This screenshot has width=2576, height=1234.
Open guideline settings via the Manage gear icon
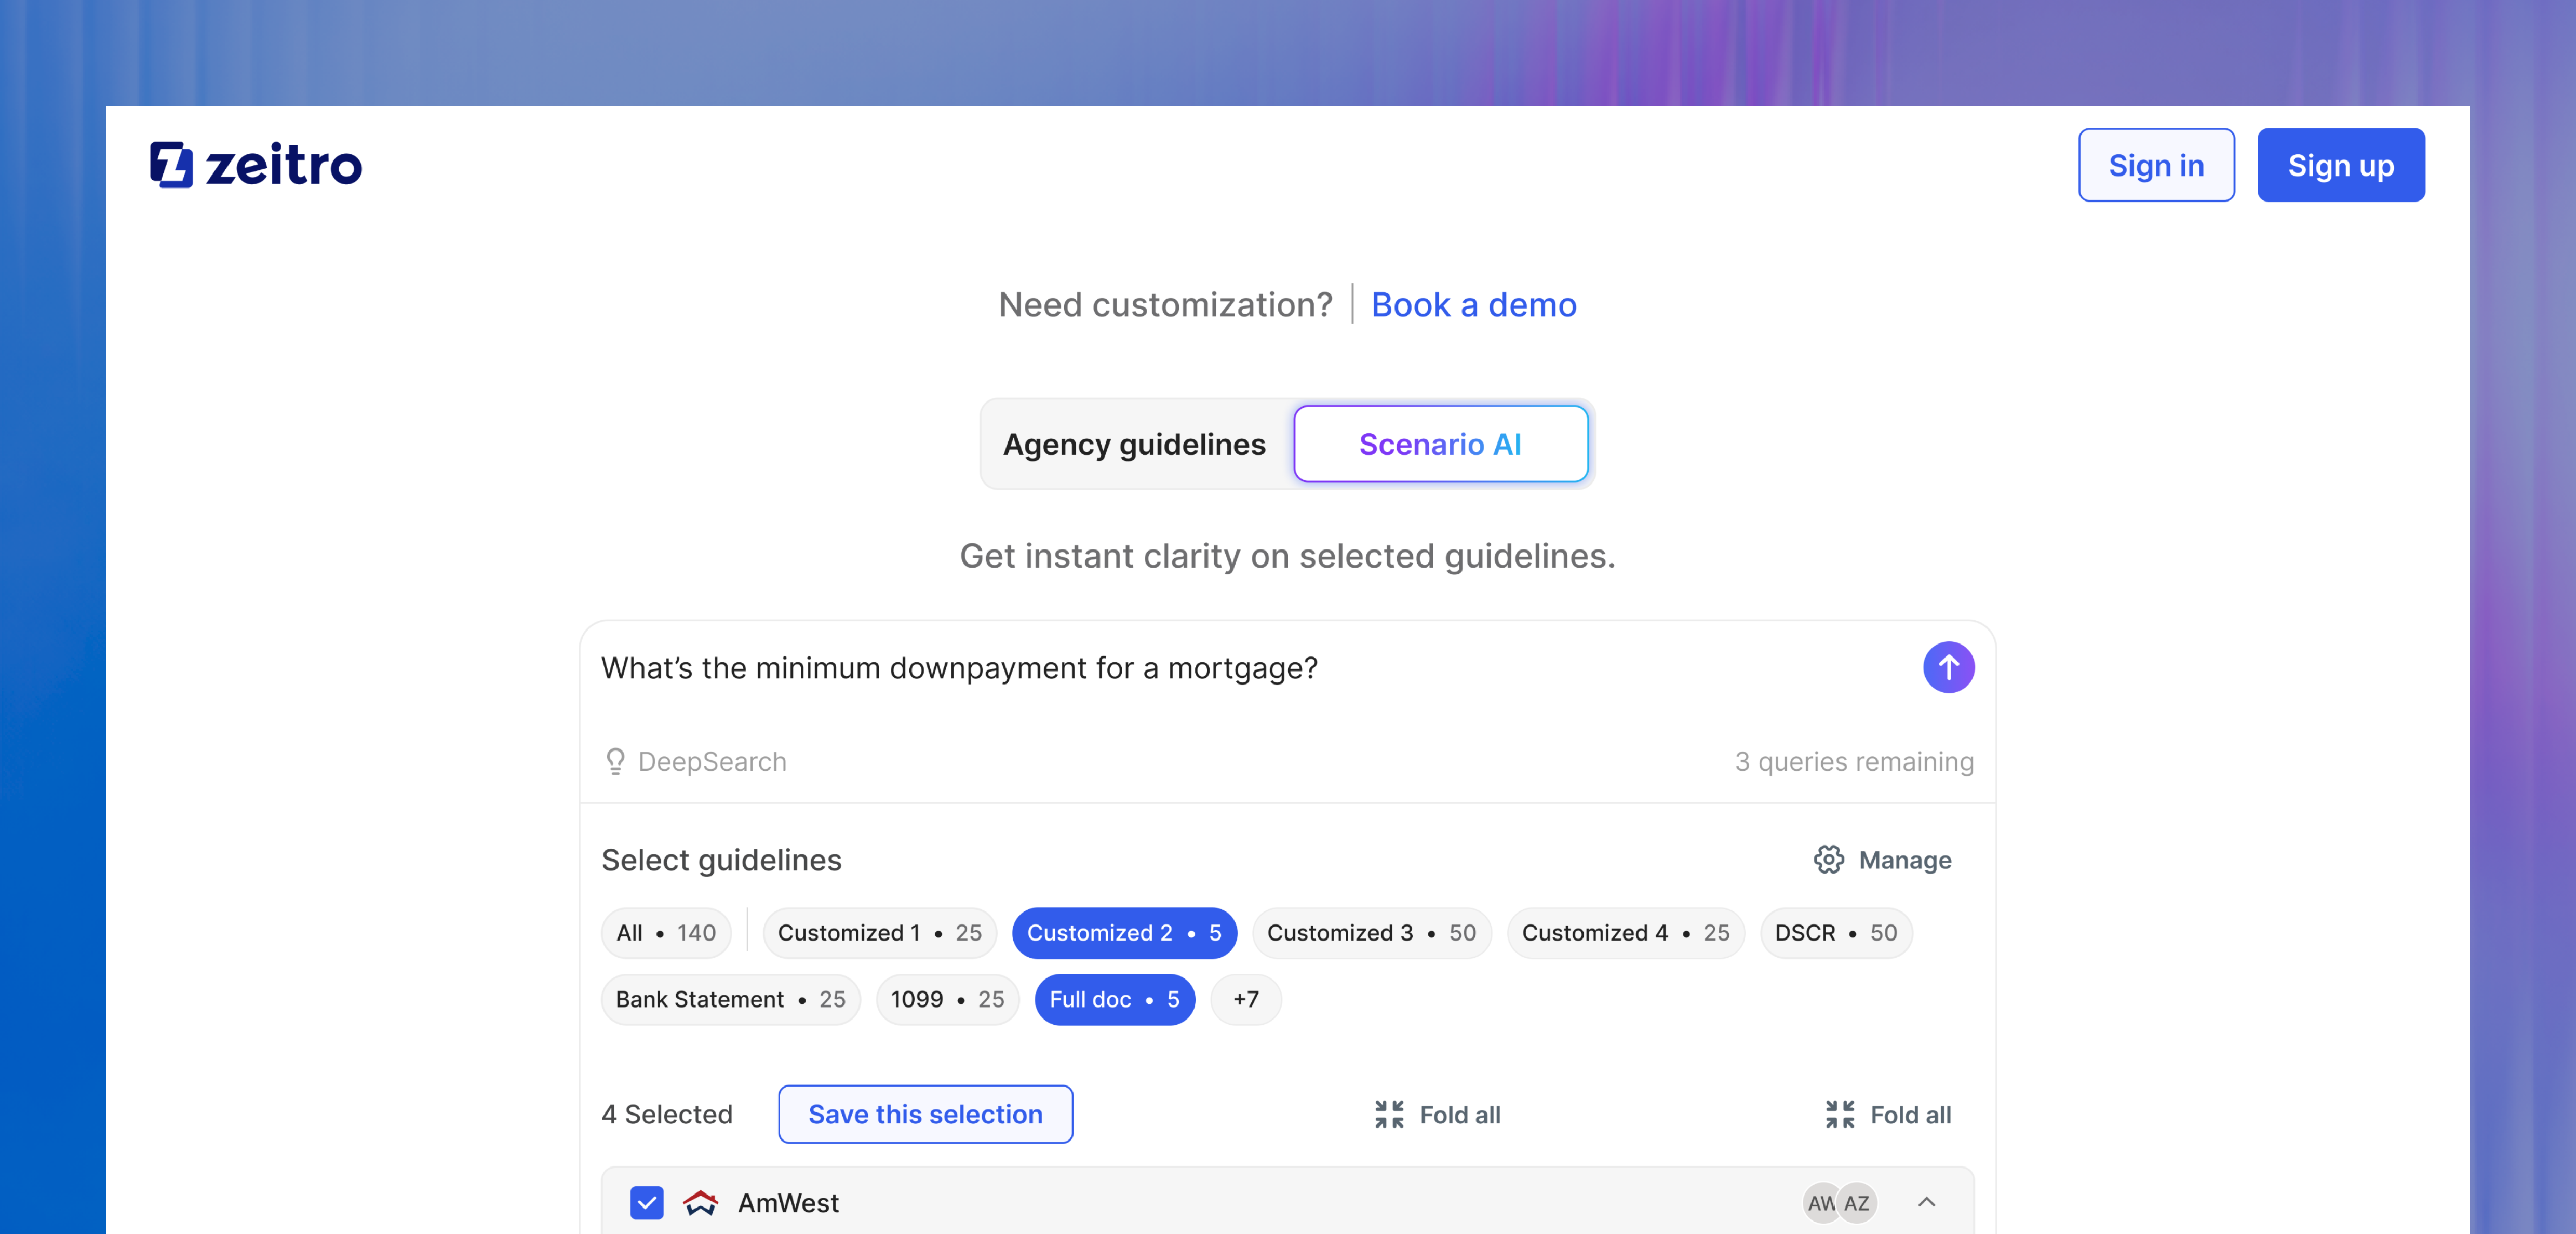point(1828,860)
